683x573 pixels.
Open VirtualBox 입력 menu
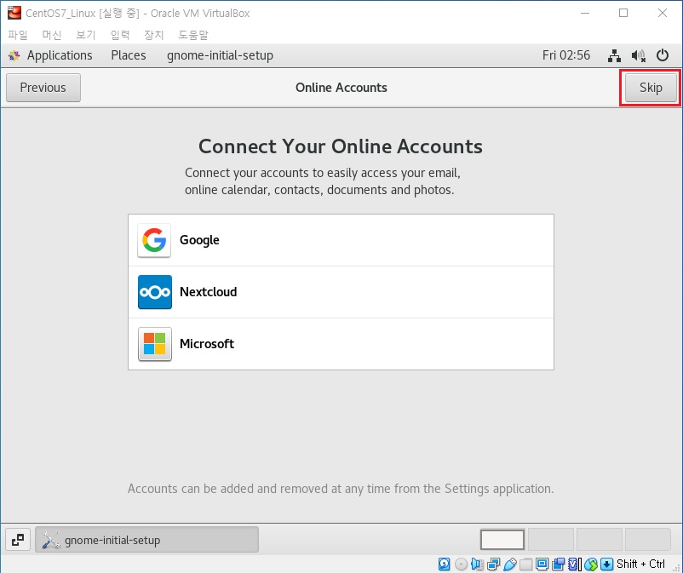[120, 35]
